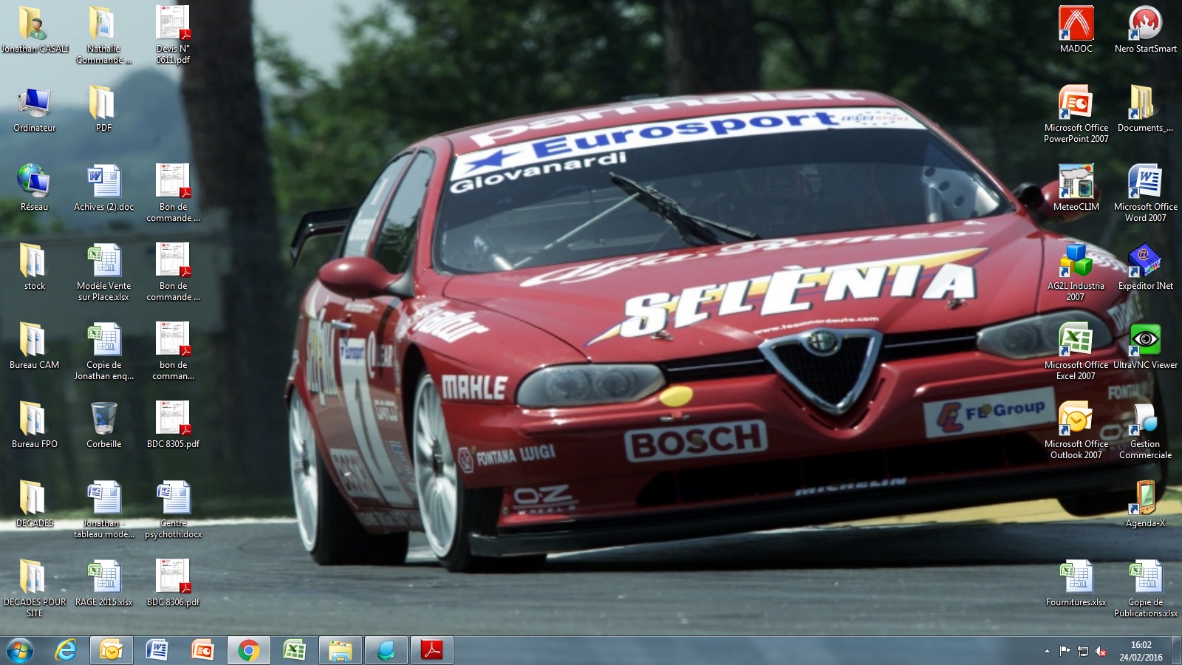Launch Expeditor INet shortcut
This screenshot has height=665, width=1182.
[1145, 267]
